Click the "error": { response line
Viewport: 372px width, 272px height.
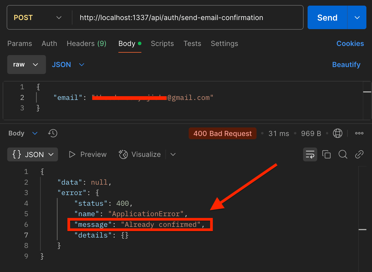click(x=78, y=193)
